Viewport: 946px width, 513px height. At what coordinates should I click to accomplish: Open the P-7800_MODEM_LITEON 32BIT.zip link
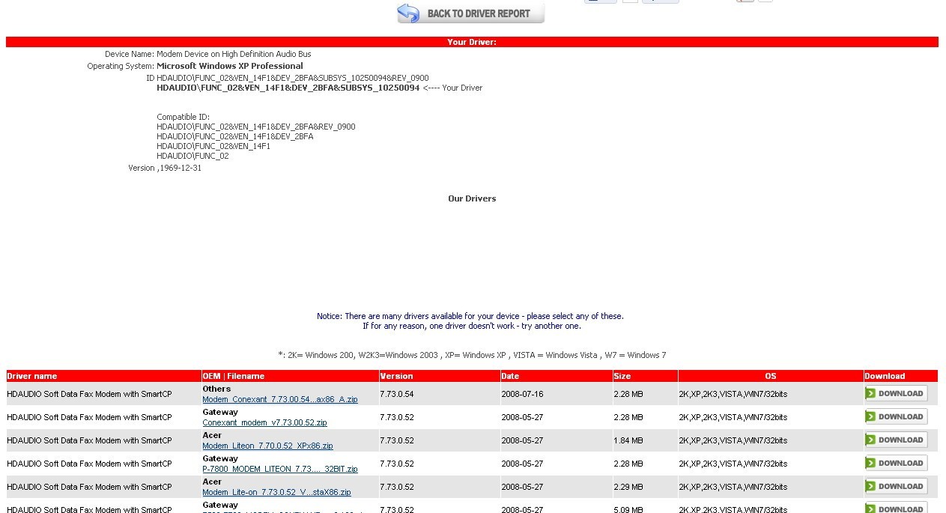[280, 469]
